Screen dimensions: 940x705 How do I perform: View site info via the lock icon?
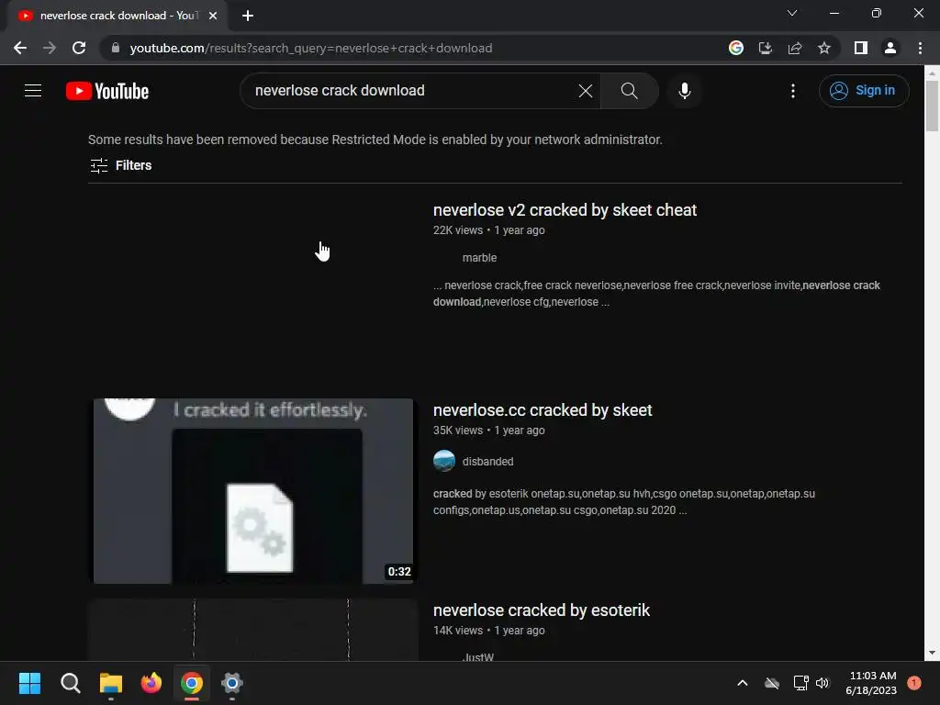coord(116,48)
